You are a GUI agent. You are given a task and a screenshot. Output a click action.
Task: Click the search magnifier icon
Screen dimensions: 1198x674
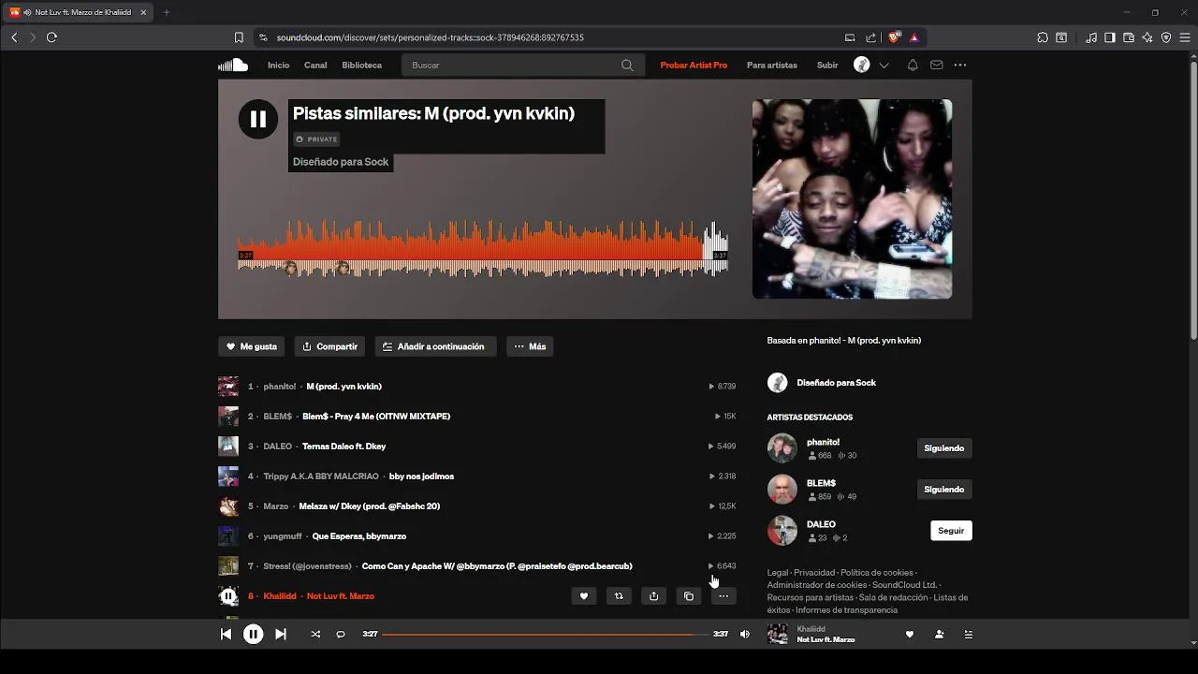(627, 66)
